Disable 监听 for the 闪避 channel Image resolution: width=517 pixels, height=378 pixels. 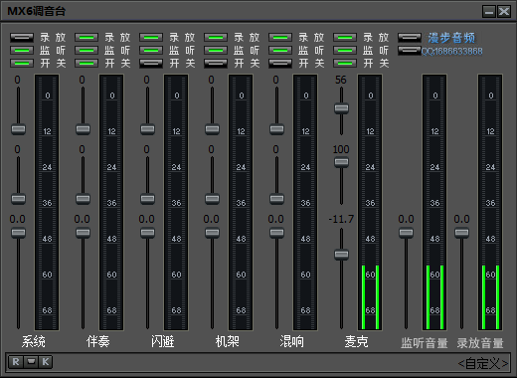click(151, 51)
